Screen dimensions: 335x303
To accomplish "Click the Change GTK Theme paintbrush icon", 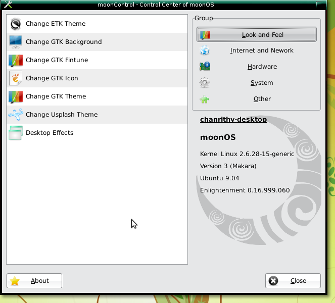I will [16, 96].
